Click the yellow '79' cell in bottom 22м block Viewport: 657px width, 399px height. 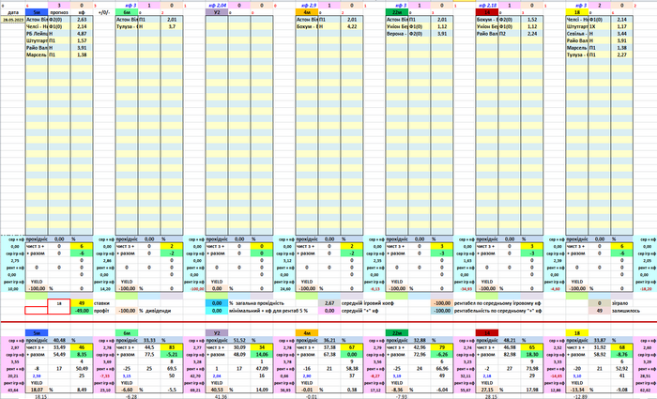pyautogui.click(x=442, y=347)
